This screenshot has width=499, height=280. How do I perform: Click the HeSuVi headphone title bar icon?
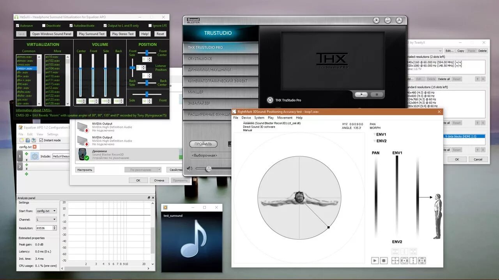click(x=16, y=17)
